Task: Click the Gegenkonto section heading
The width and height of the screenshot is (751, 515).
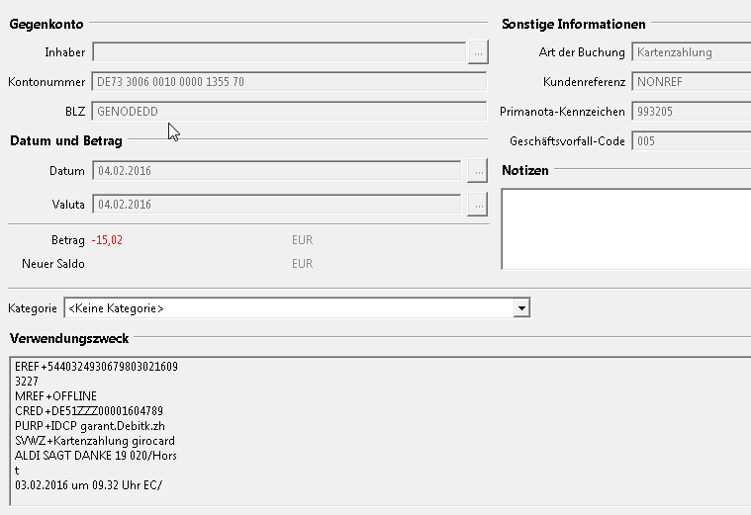Action: (47, 24)
